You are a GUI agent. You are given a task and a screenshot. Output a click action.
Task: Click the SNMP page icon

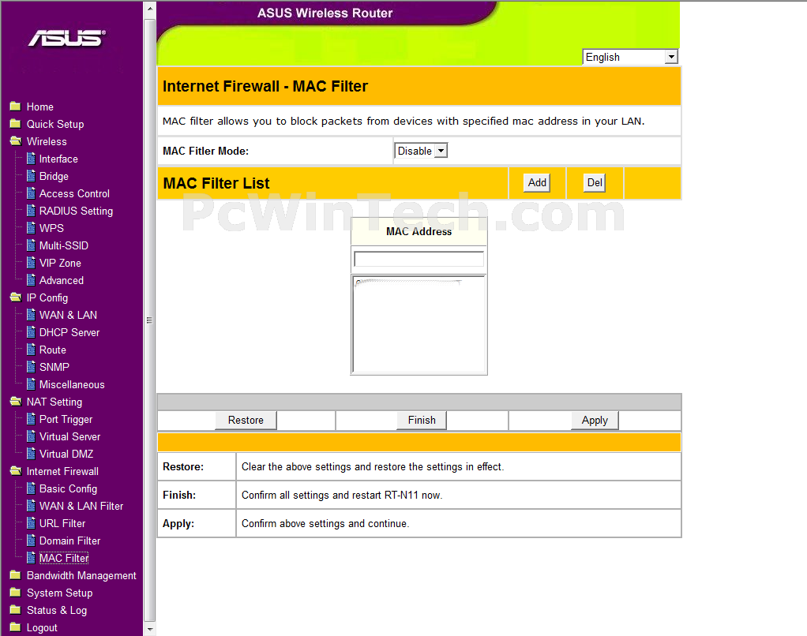(31, 367)
